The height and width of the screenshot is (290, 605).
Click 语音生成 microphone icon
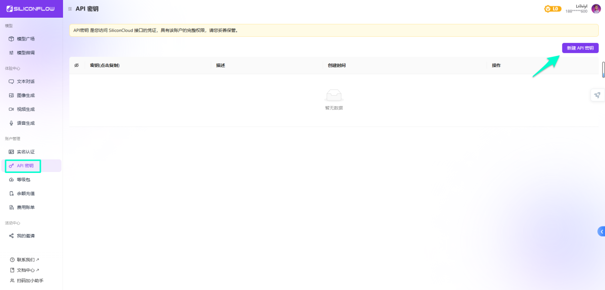(x=11, y=123)
